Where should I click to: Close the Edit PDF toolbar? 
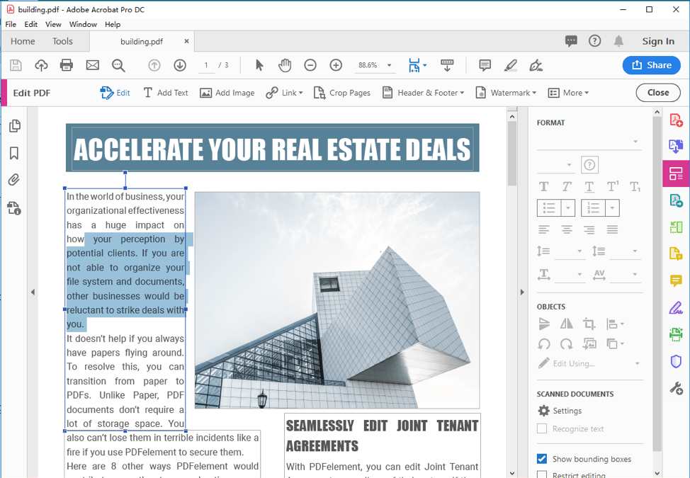pyautogui.click(x=658, y=93)
